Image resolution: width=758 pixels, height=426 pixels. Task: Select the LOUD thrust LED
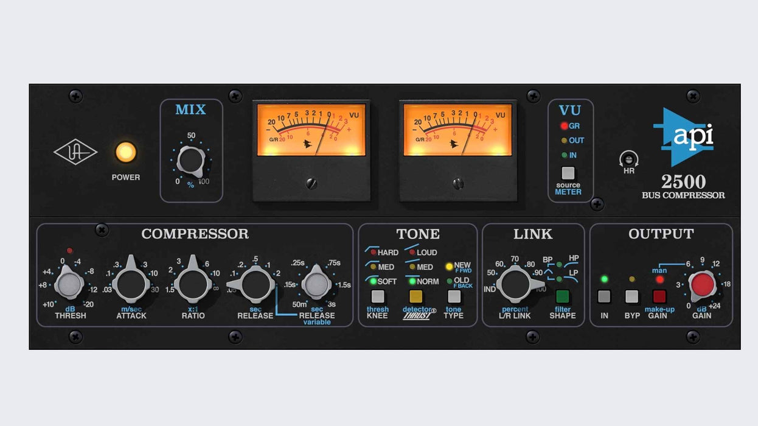click(412, 252)
